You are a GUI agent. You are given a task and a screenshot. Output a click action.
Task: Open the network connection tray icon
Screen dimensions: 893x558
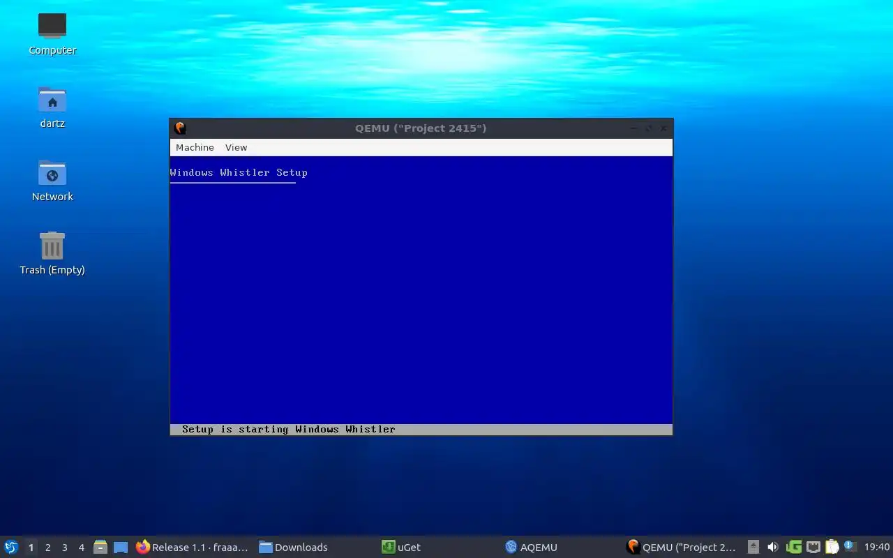pos(813,548)
